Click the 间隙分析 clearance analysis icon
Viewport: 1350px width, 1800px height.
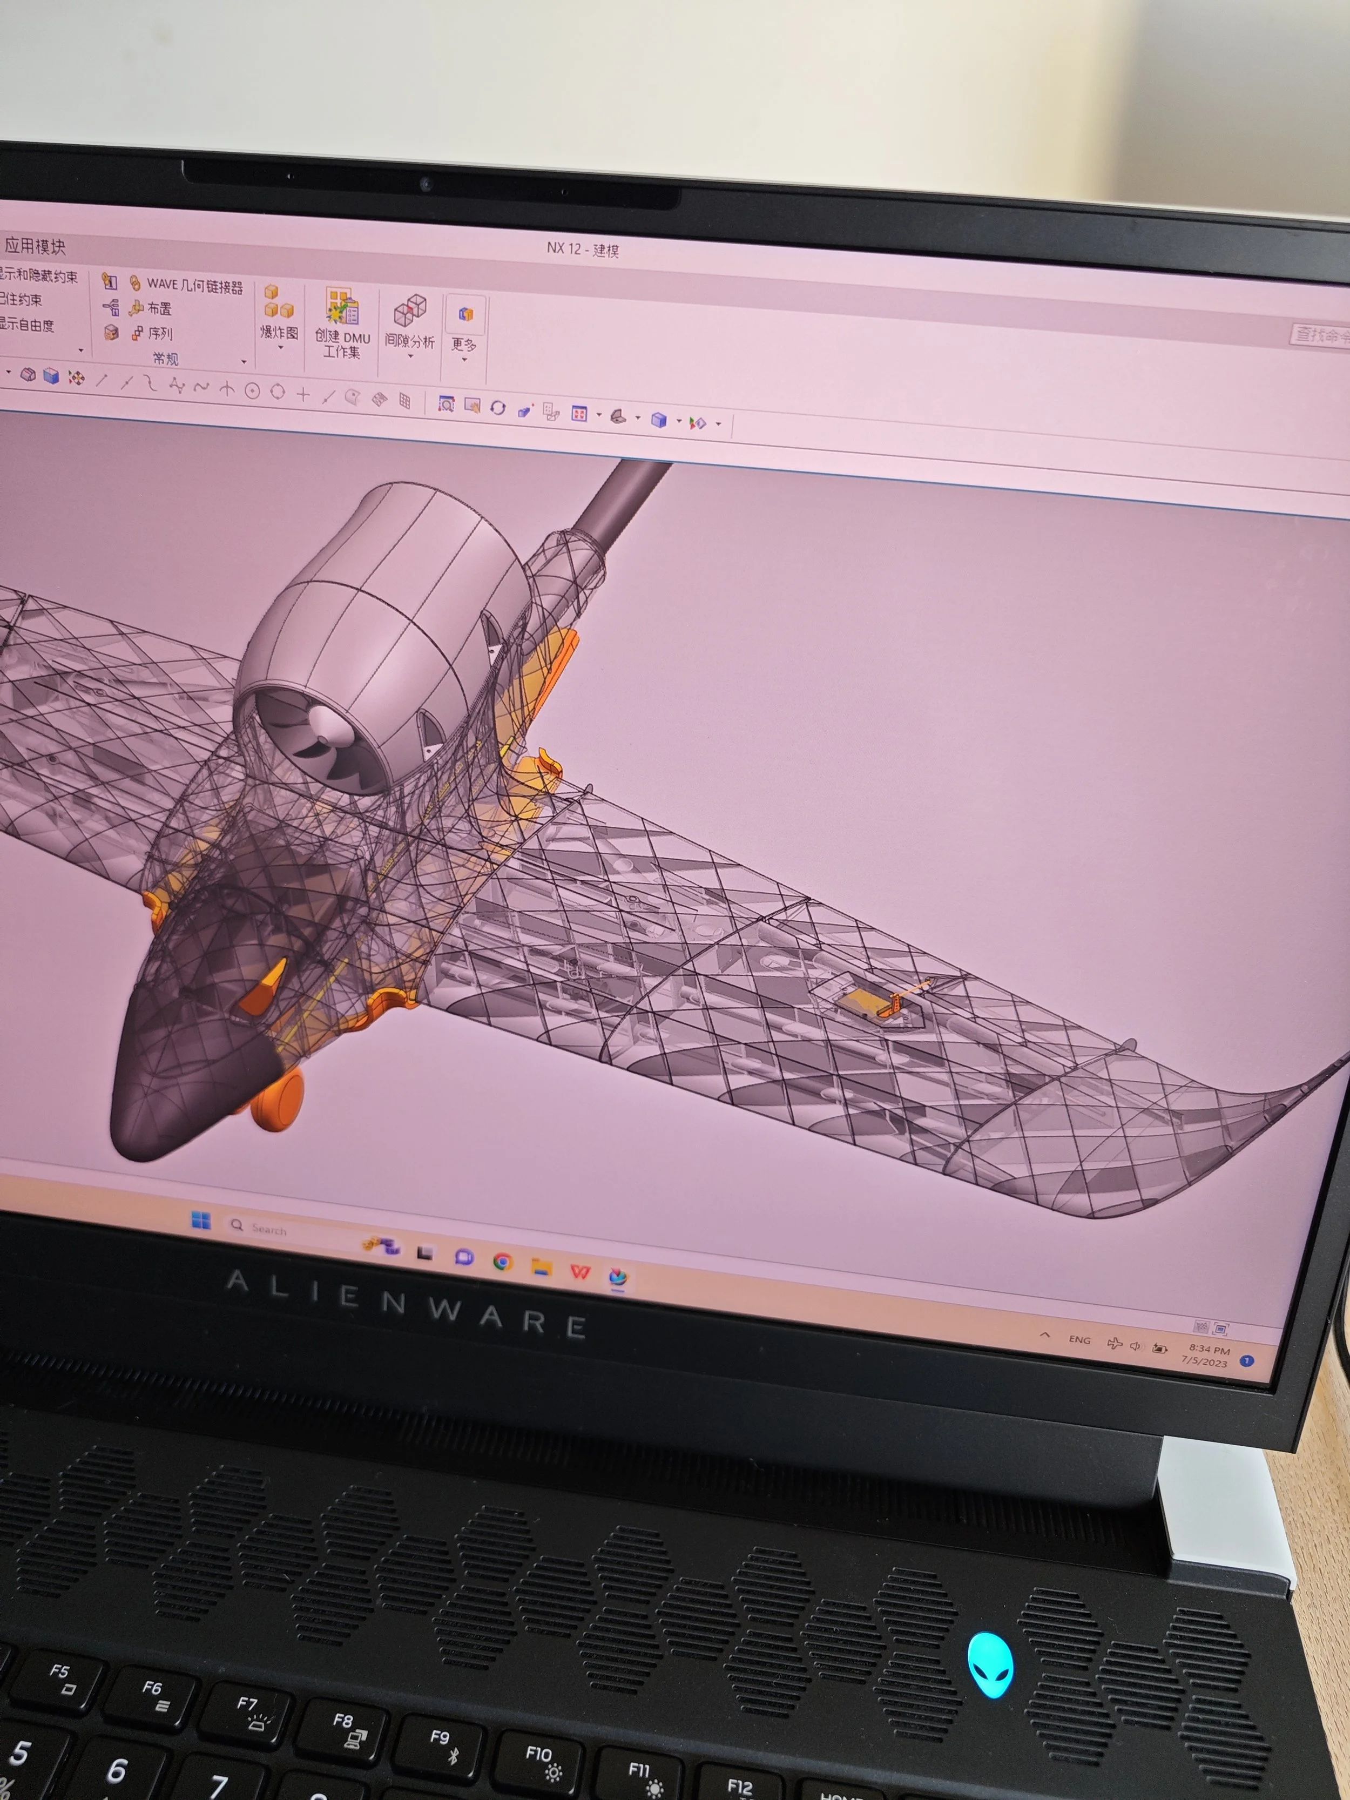click(410, 311)
